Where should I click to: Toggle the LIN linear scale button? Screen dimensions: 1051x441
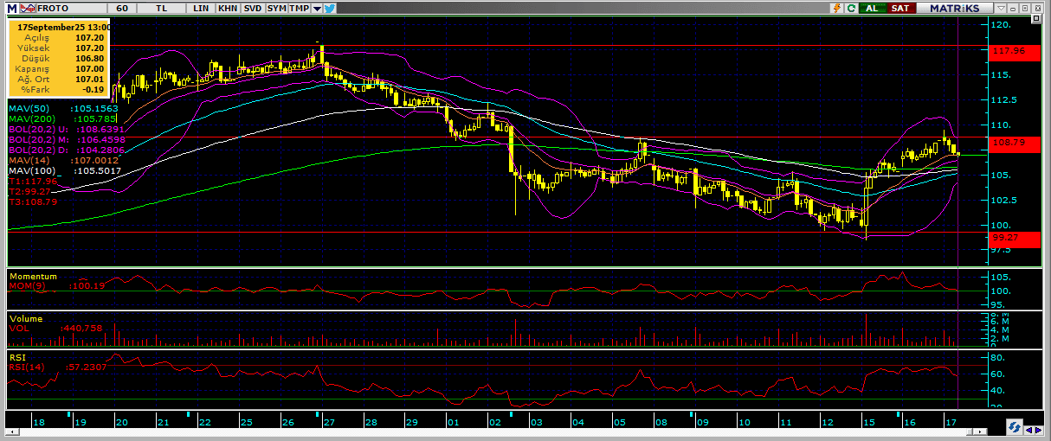(202, 8)
